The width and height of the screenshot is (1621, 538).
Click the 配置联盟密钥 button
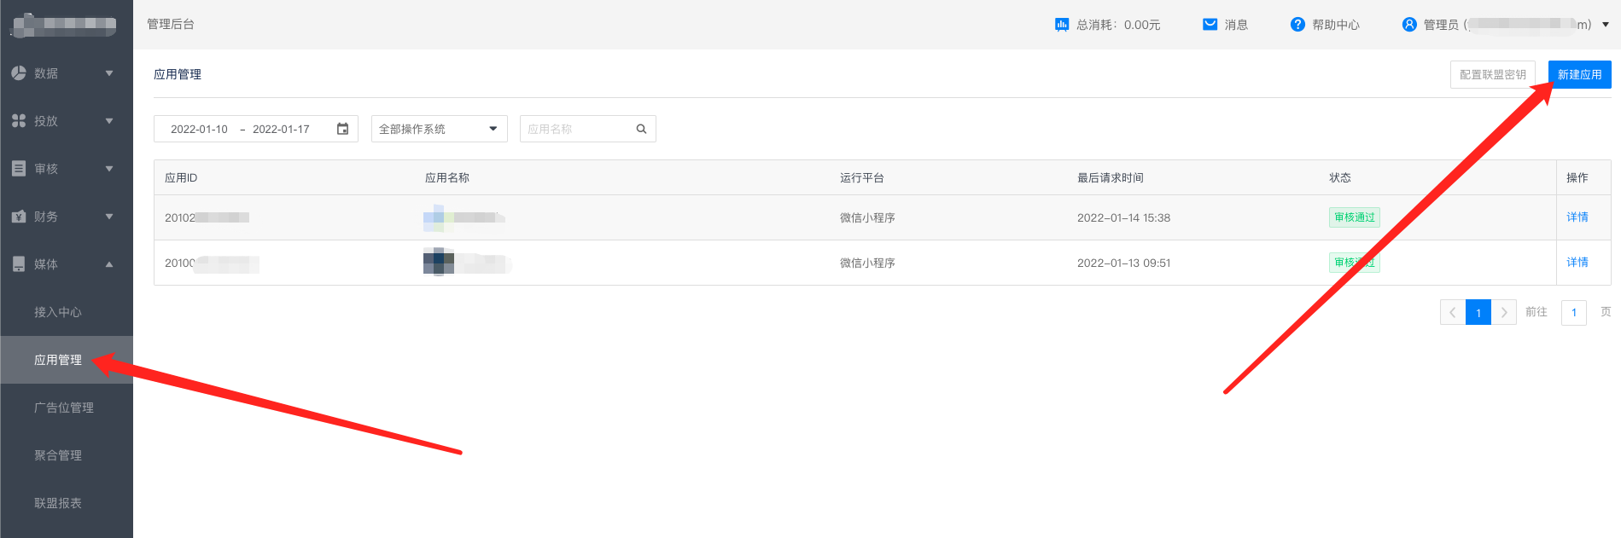pos(1492,74)
